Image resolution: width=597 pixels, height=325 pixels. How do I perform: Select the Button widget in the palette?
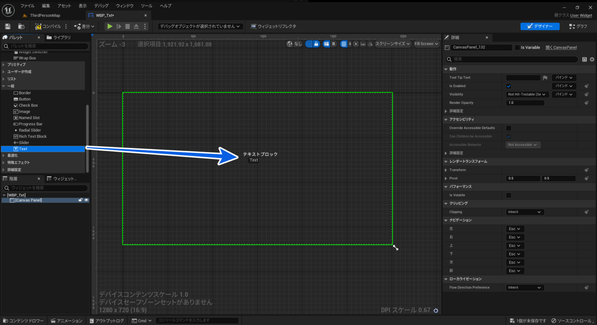pos(24,99)
